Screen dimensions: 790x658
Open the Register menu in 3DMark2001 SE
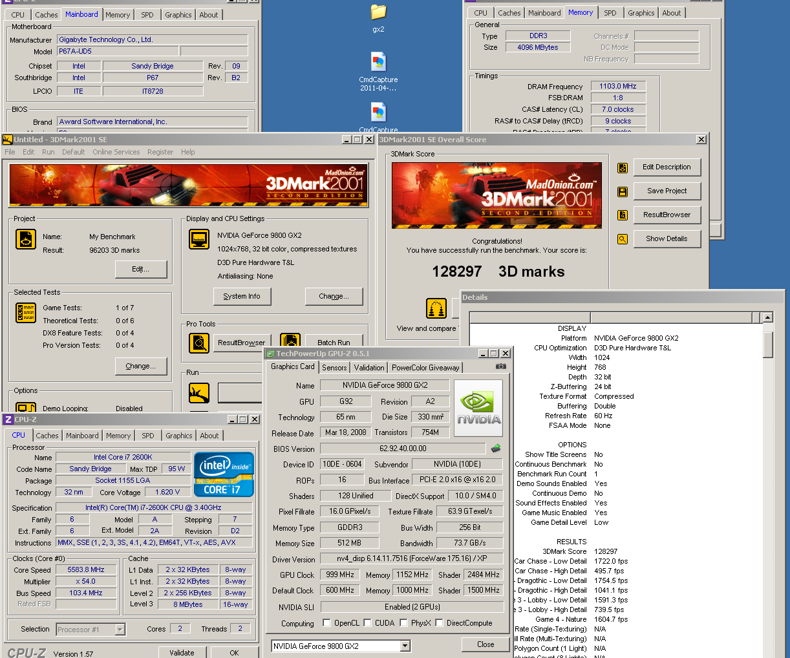[160, 152]
